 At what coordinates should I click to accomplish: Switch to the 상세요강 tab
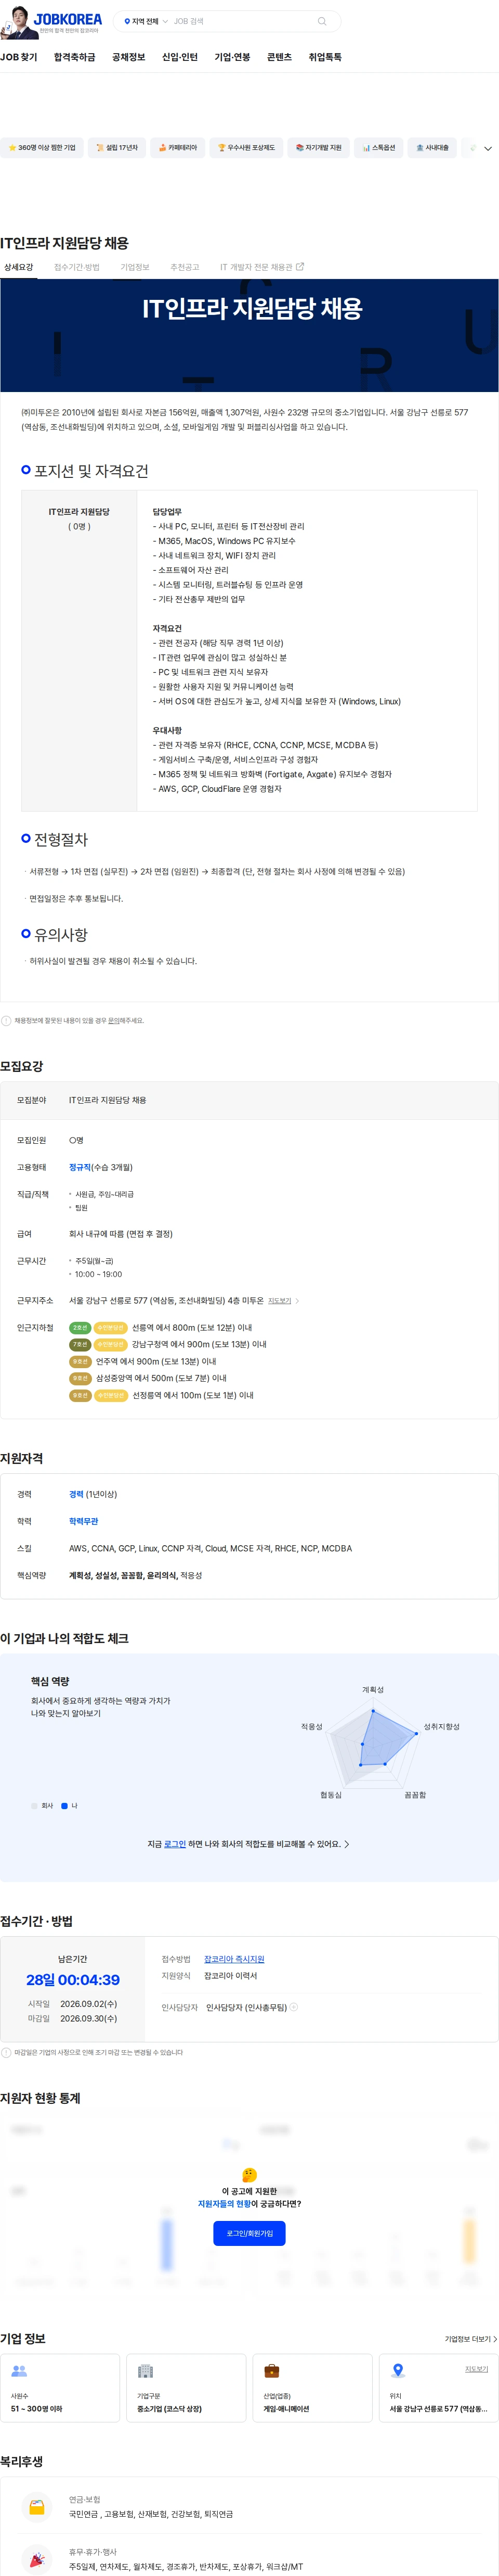coord(18,267)
